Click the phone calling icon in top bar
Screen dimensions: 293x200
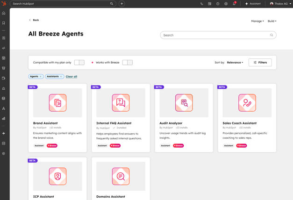tap(201, 4)
